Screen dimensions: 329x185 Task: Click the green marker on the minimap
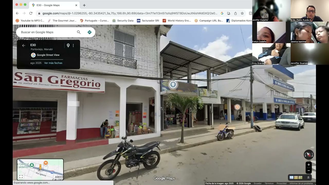[x=32, y=165]
